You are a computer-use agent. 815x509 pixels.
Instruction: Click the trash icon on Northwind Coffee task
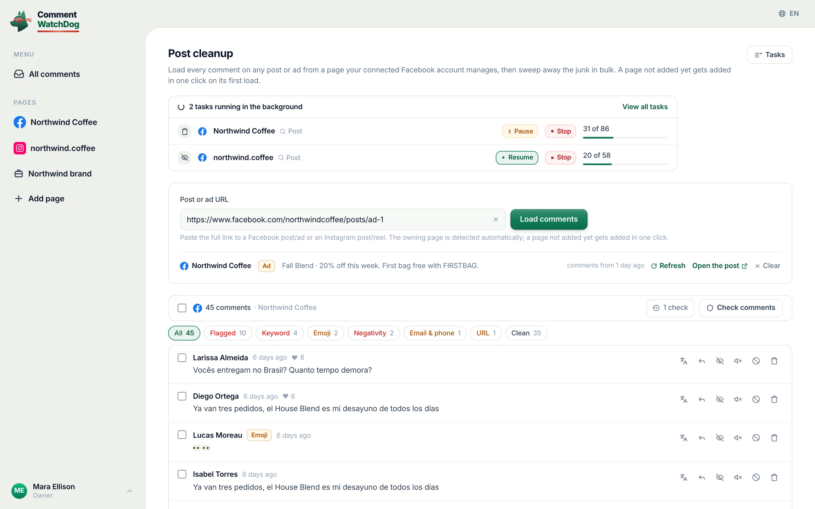click(185, 131)
